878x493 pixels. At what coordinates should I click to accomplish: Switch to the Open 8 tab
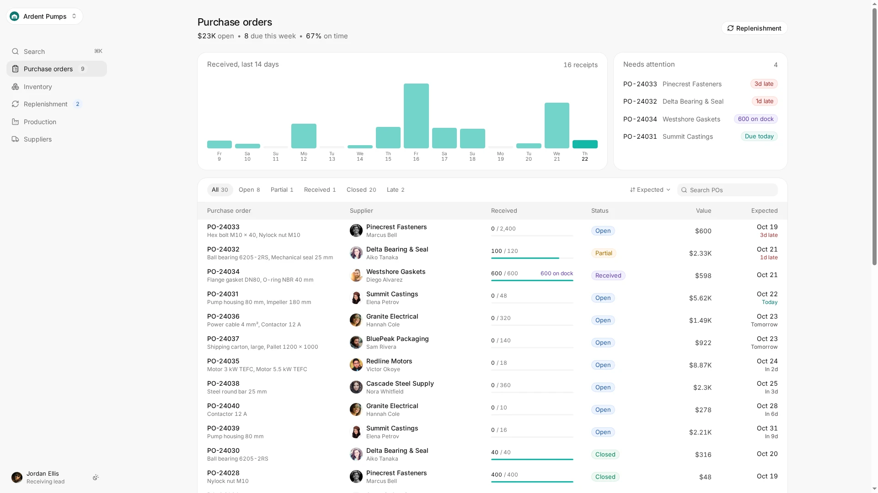tap(249, 190)
